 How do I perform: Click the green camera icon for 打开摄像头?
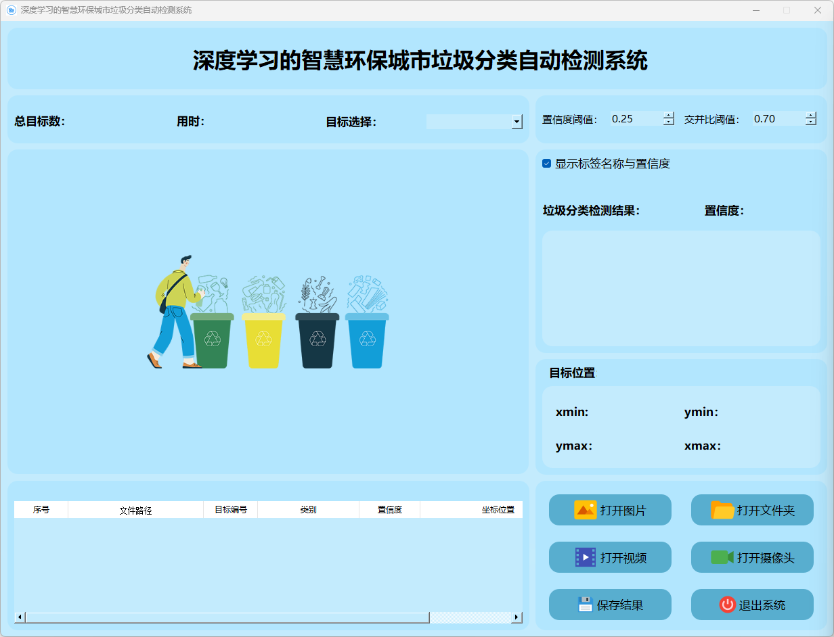coord(722,557)
